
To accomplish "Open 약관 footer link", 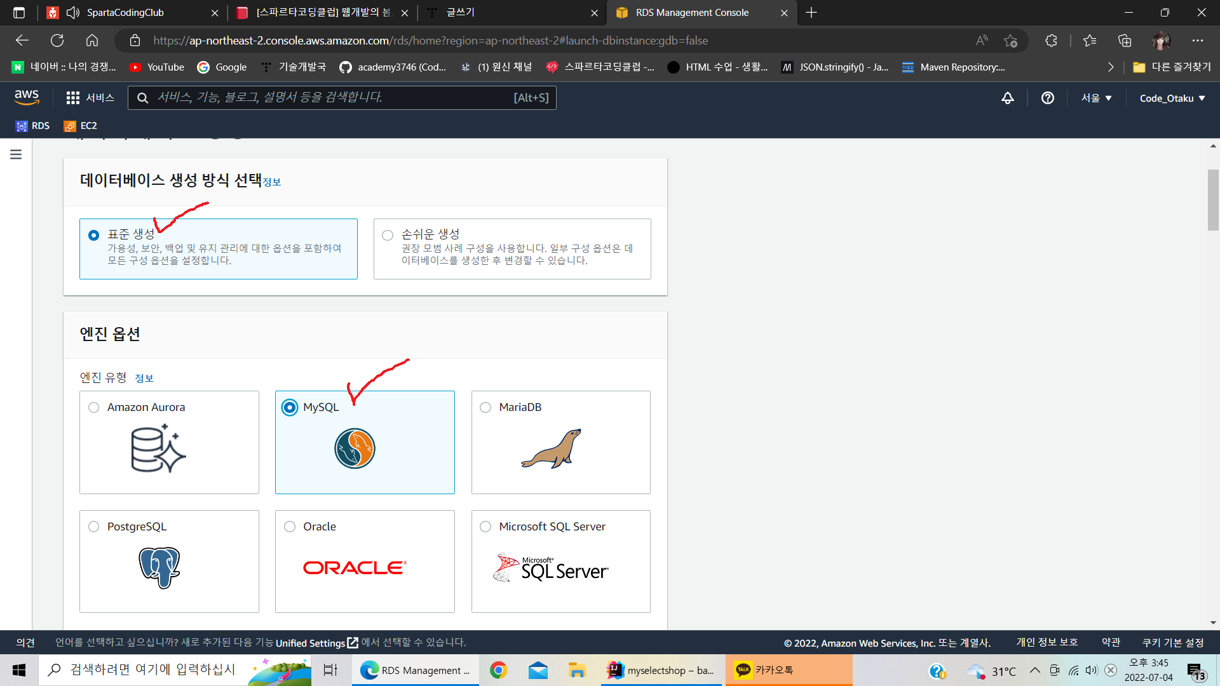I will point(1111,643).
